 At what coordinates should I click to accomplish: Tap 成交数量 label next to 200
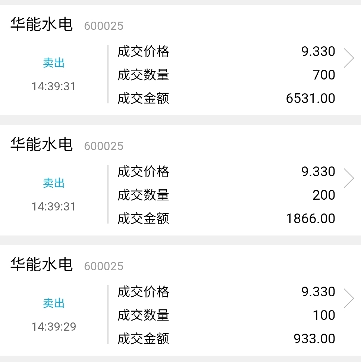143,195
